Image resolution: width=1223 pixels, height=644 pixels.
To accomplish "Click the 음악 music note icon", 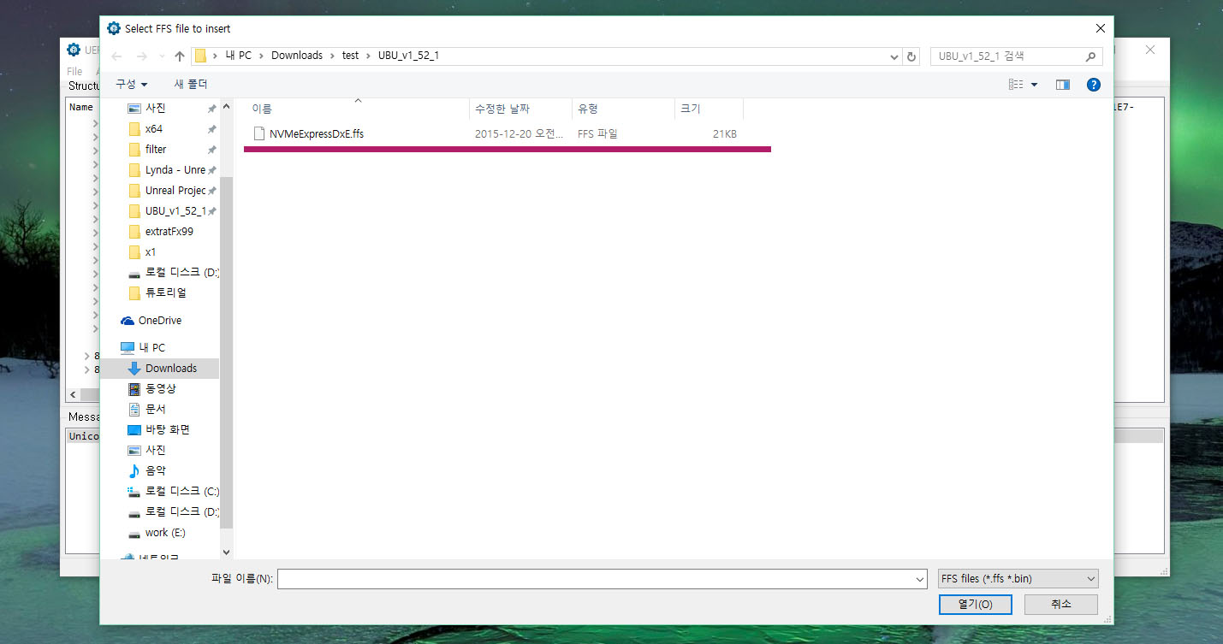I will (134, 470).
